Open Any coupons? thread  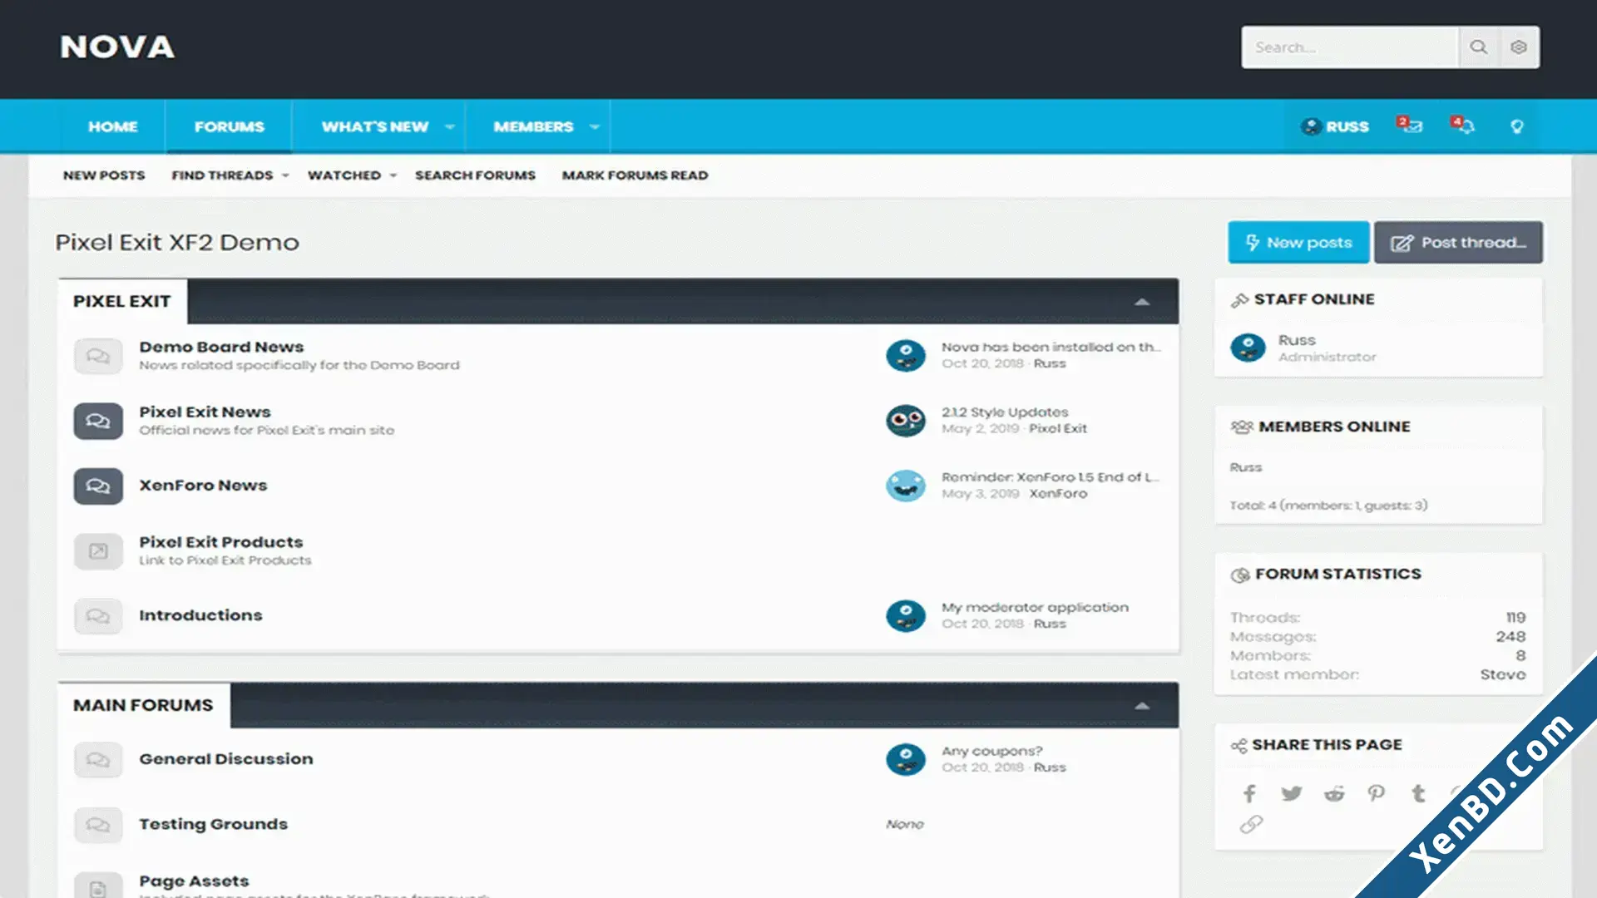point(992,751)
